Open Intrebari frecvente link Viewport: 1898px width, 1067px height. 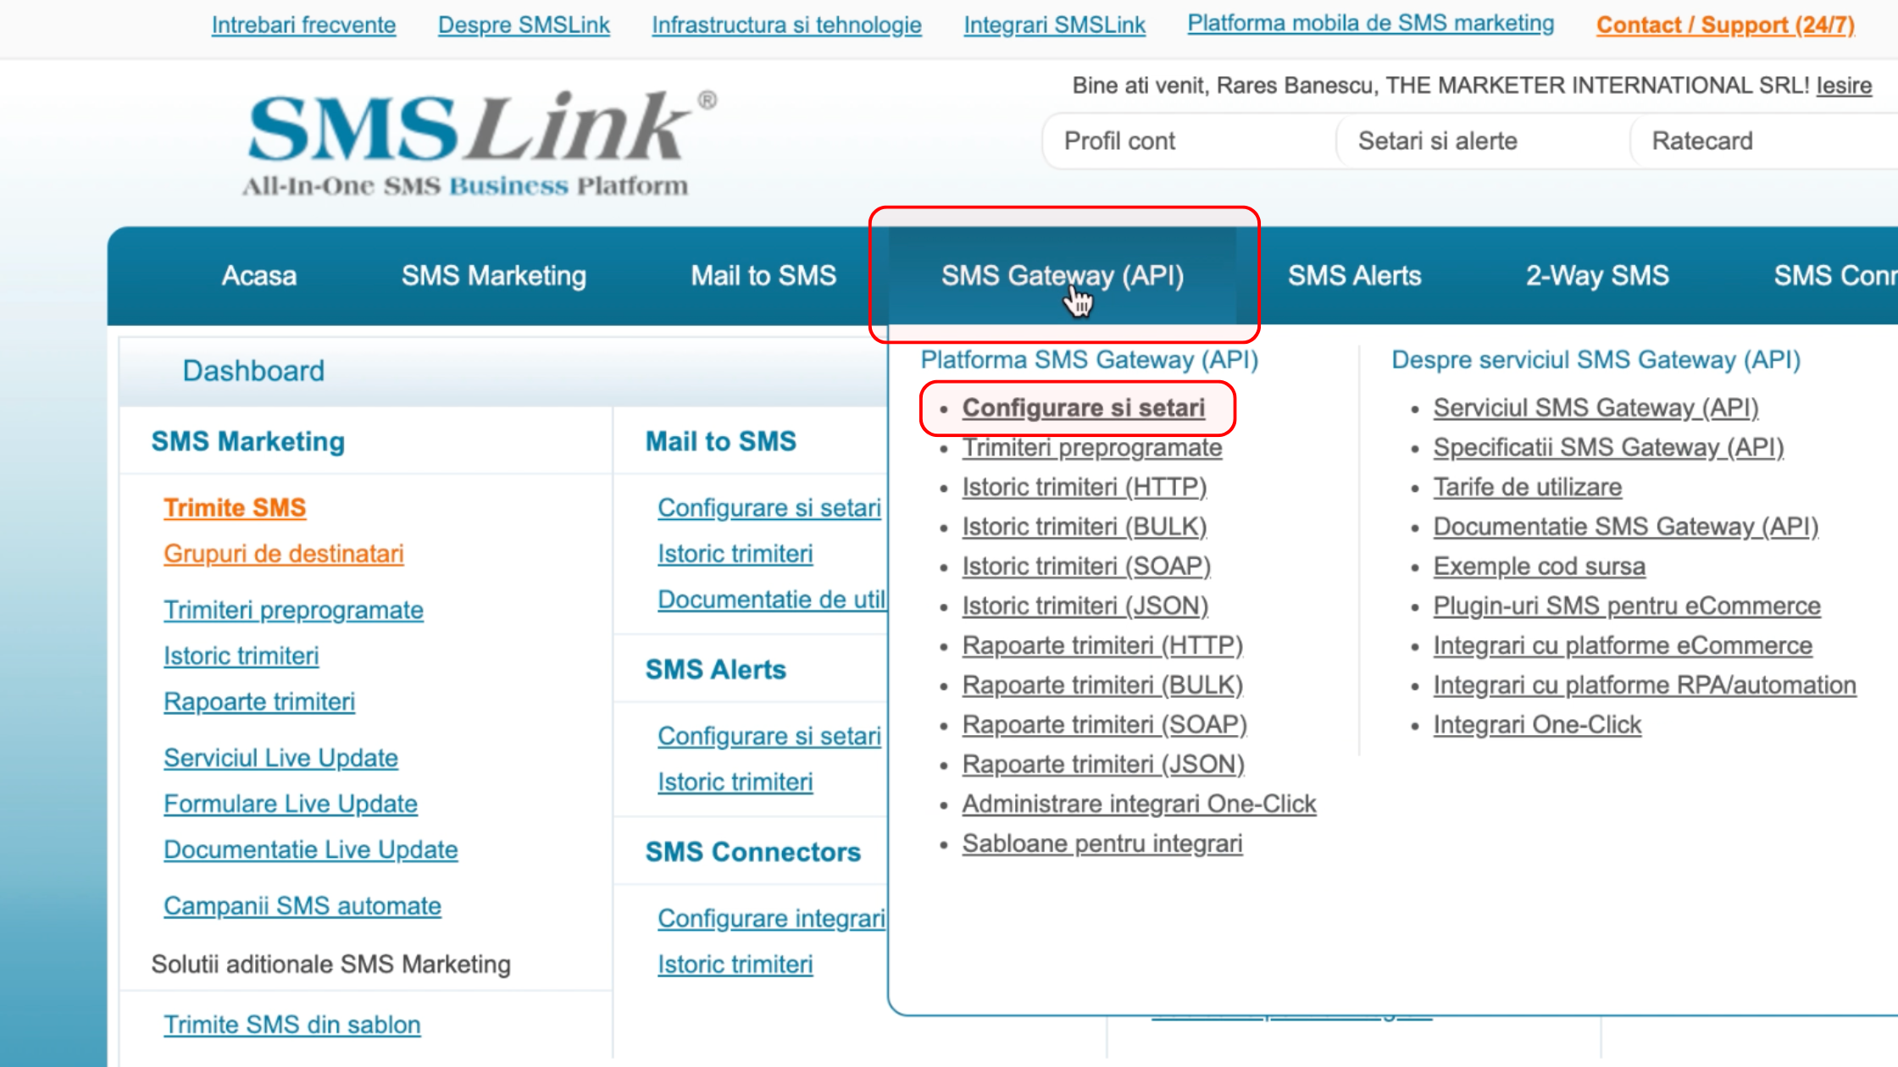click(303, 25)
